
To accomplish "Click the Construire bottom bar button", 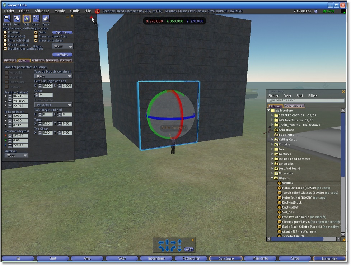I will pos(226,258).
